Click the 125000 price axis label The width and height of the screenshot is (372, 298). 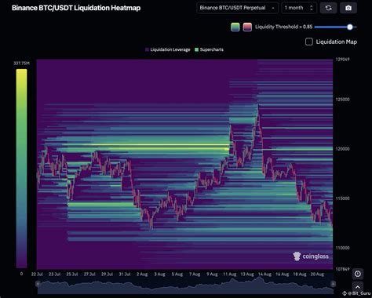coord(342,100)
